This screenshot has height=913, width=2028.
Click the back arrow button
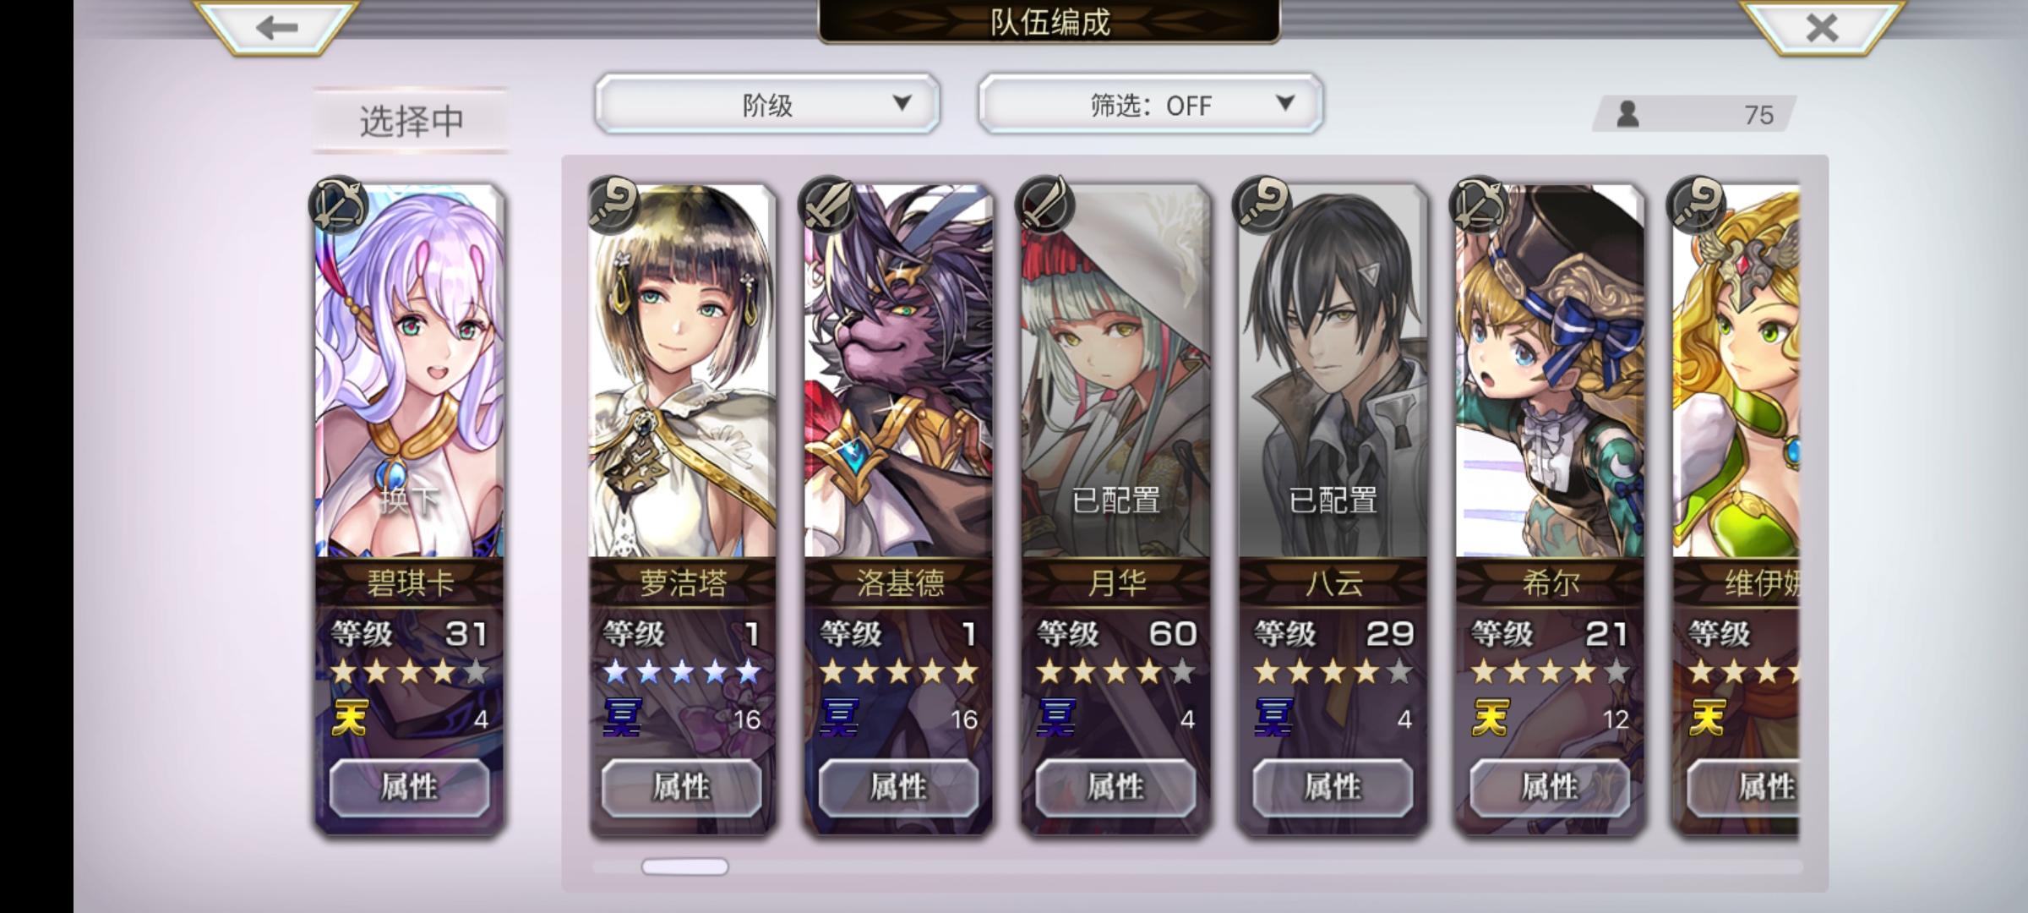coord(276,27)
